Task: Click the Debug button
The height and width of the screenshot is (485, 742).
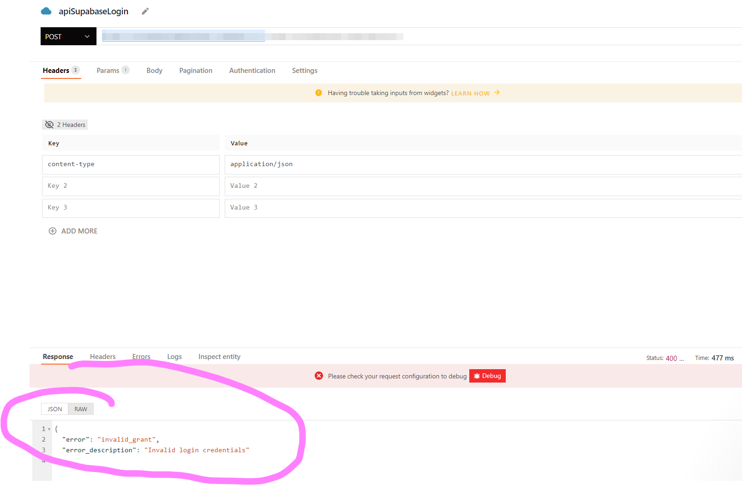Action: [x=487, y=376]
